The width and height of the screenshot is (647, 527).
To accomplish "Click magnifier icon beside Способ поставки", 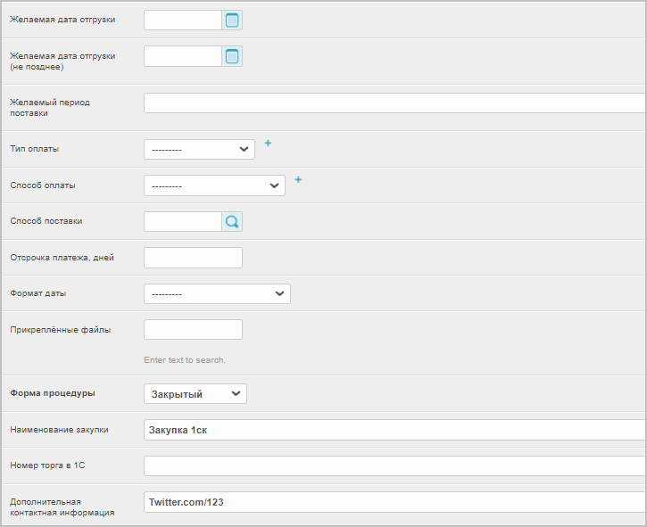I will 232,221.
